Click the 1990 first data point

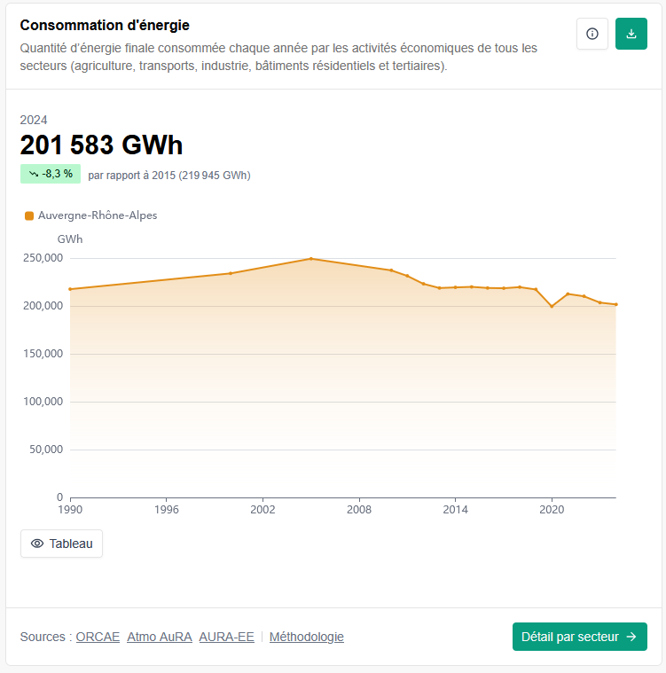tap(70, 289)
